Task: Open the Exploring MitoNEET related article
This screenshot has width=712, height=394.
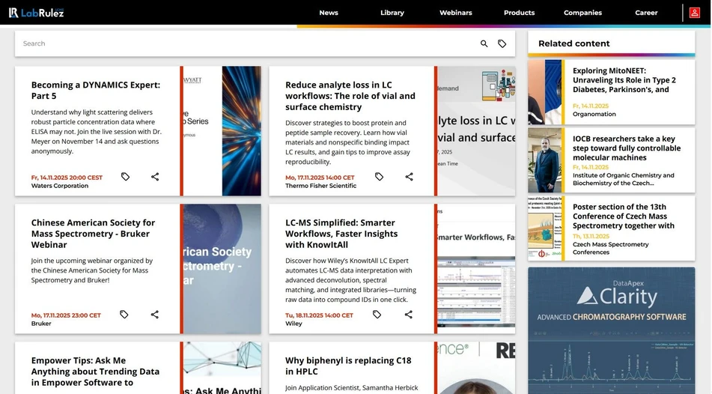Action: tap(624, 80)
